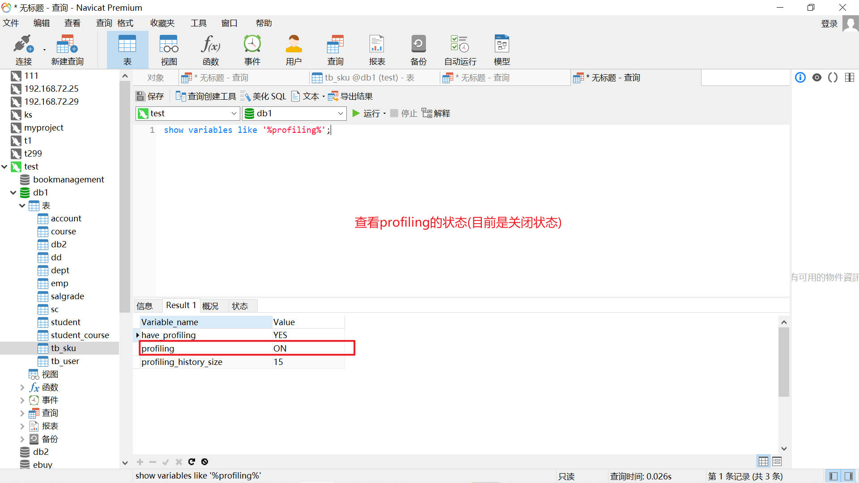Collapse the db1 database tree node
The width and height of the screenshot is (859, 483).
coord(13,193)
